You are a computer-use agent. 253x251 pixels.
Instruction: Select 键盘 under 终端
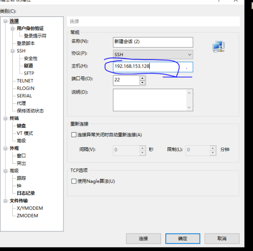coord(21,126)
